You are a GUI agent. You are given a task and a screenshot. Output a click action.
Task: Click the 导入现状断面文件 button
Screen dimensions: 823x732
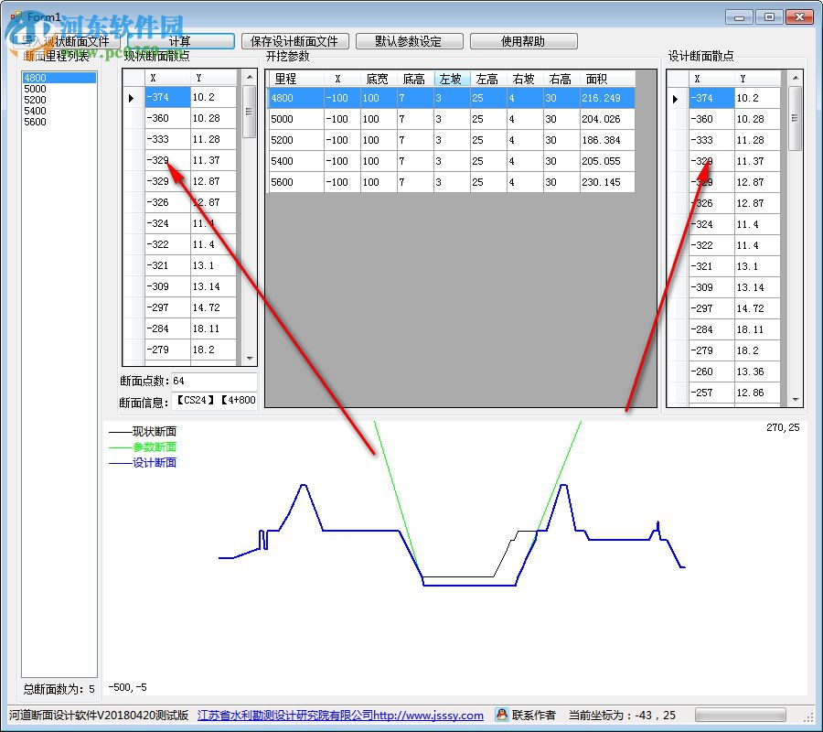[x=67, y=41]
